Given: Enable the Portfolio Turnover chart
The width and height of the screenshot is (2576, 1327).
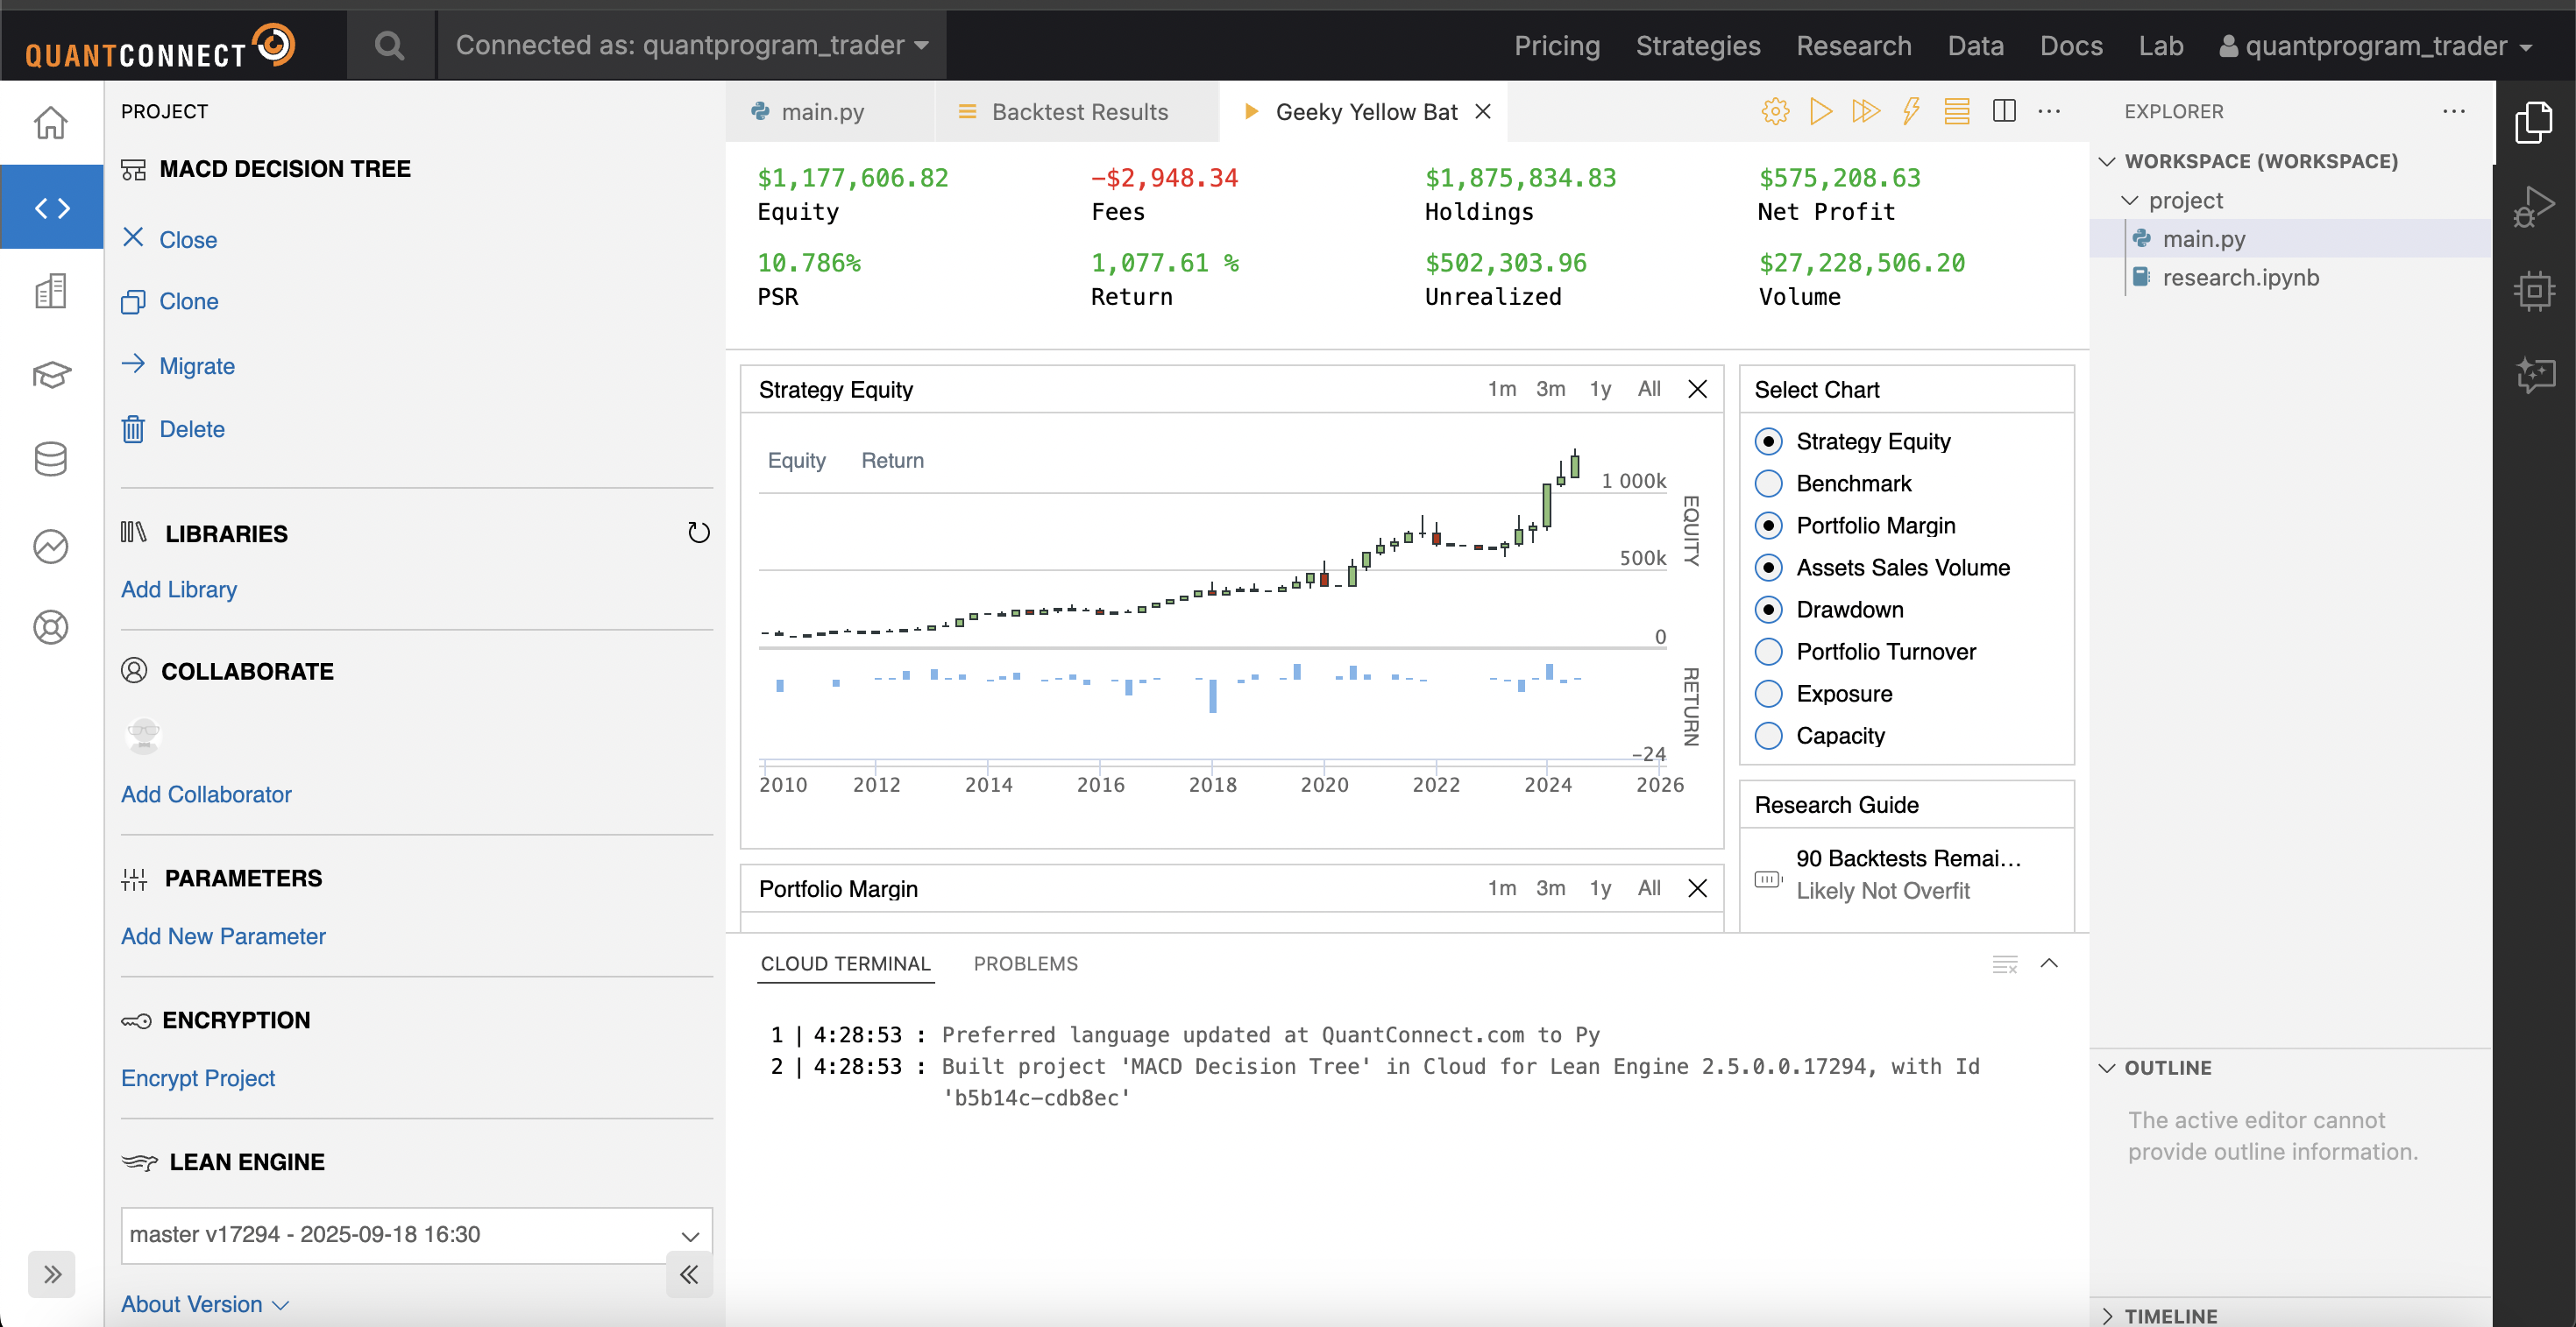Looking at the screenshot, I should [x=1768, y=652].
